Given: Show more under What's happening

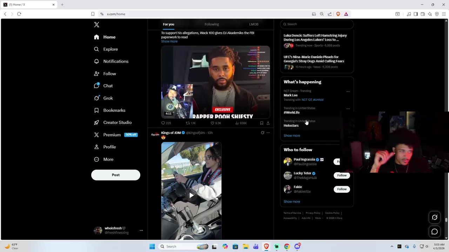Looking at the screenshot, I should pos(292,136).
